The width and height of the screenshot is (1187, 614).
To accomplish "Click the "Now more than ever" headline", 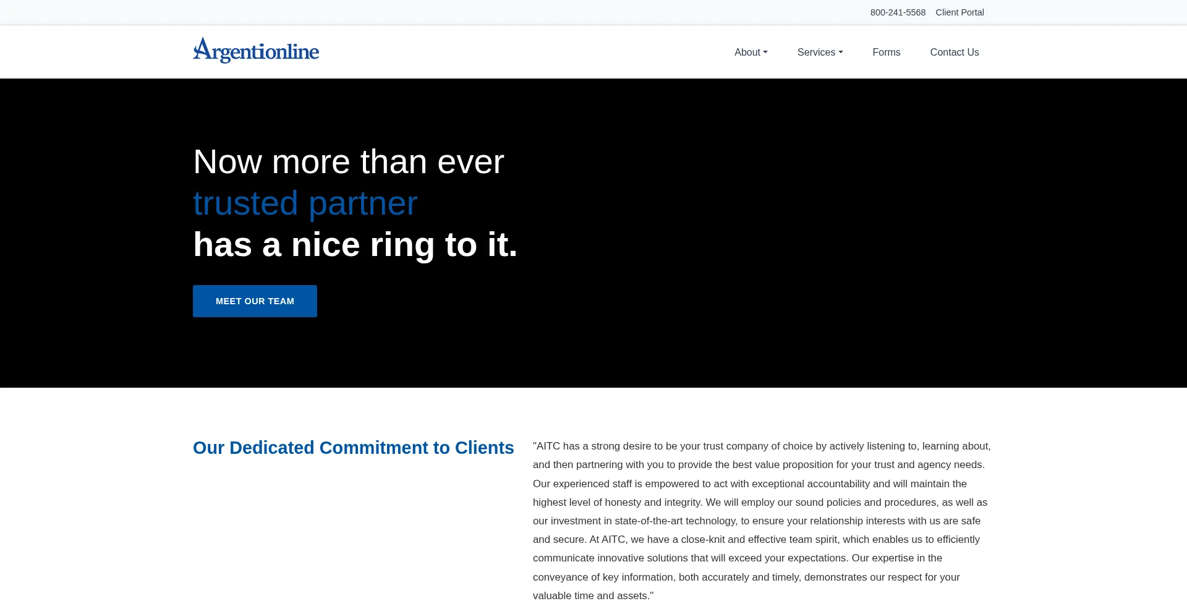I will coord(348,162).
